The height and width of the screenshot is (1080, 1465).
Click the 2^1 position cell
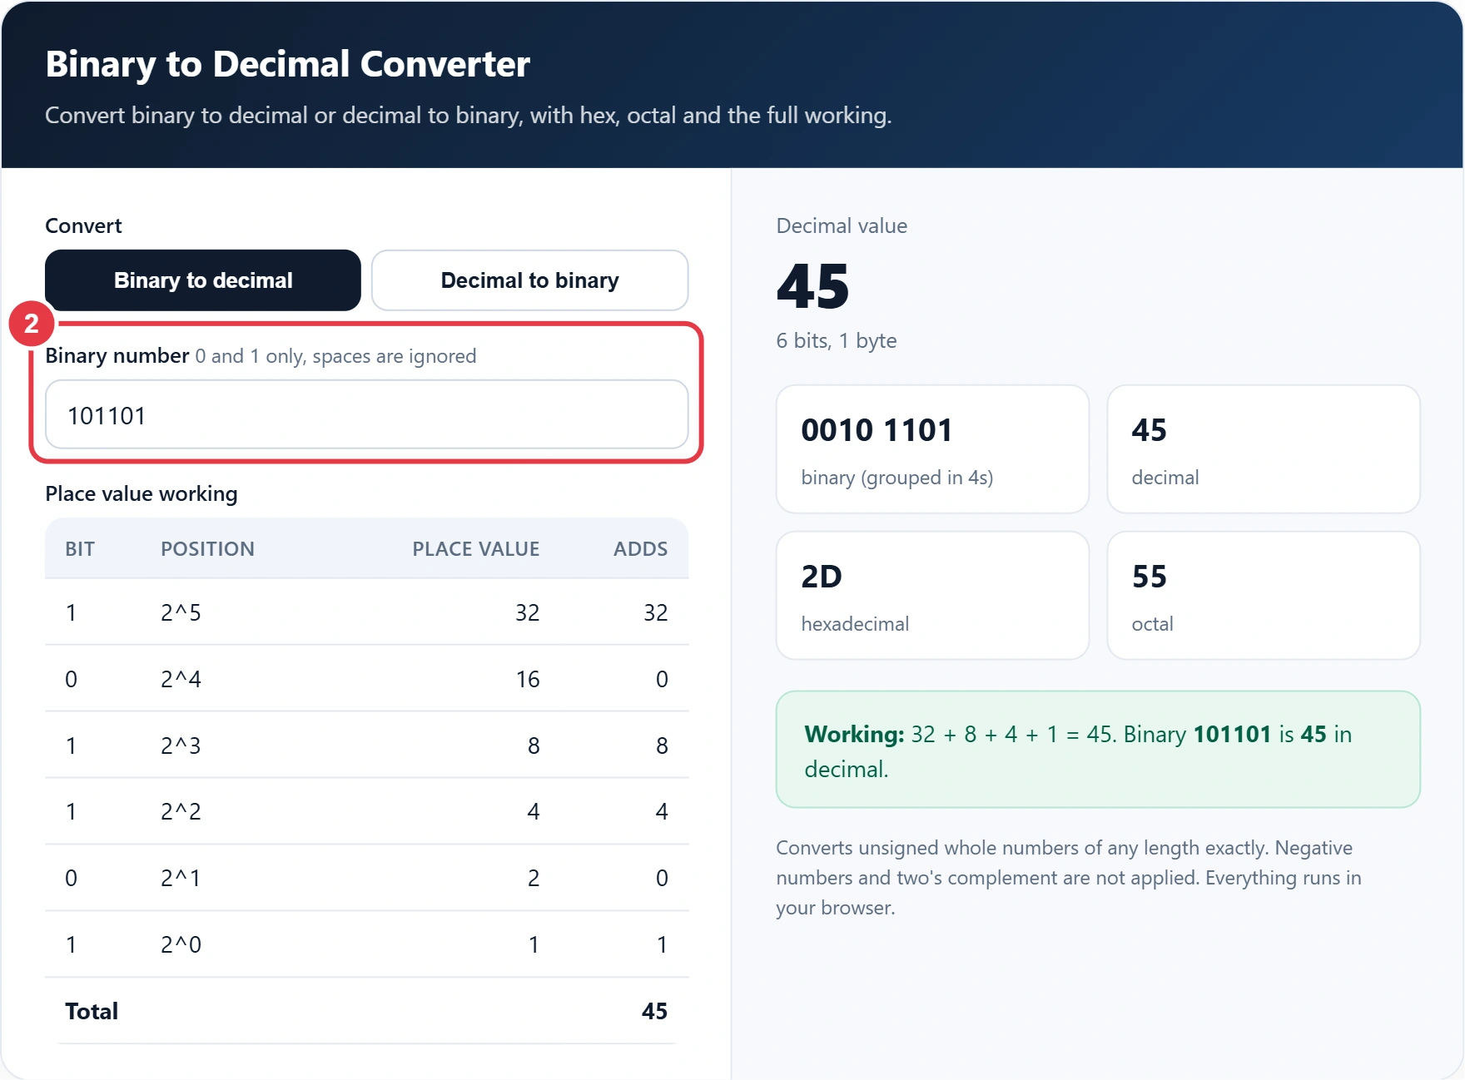181,878
